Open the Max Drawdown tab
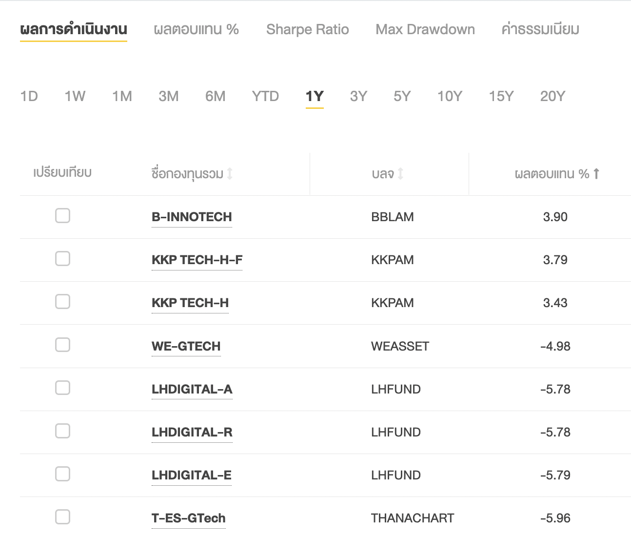The image size is (631, 539). tap(425, 29)
